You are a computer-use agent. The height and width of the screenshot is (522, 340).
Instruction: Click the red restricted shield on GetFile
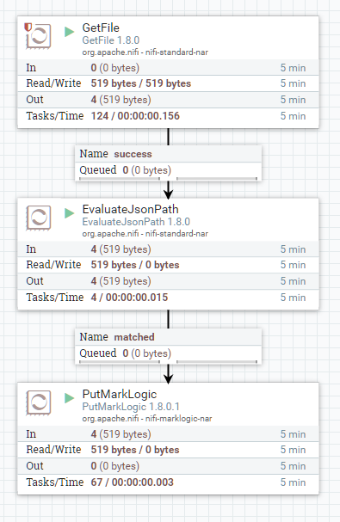coord(28,28)
